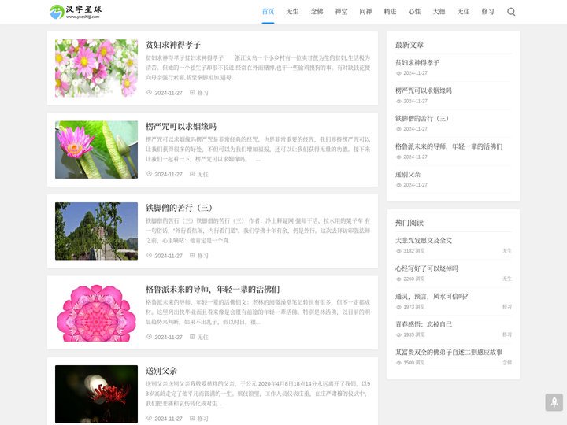
Task: Click pink kaleidoscope thumbnail of 格鲁派 article
Action: [x=96, y=312]
